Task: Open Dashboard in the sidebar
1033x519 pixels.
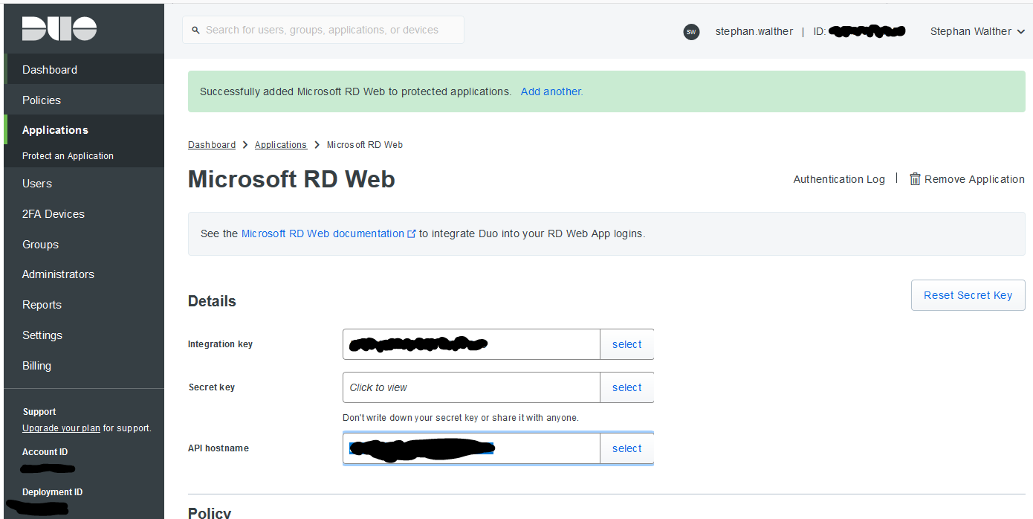Action: 84,69
